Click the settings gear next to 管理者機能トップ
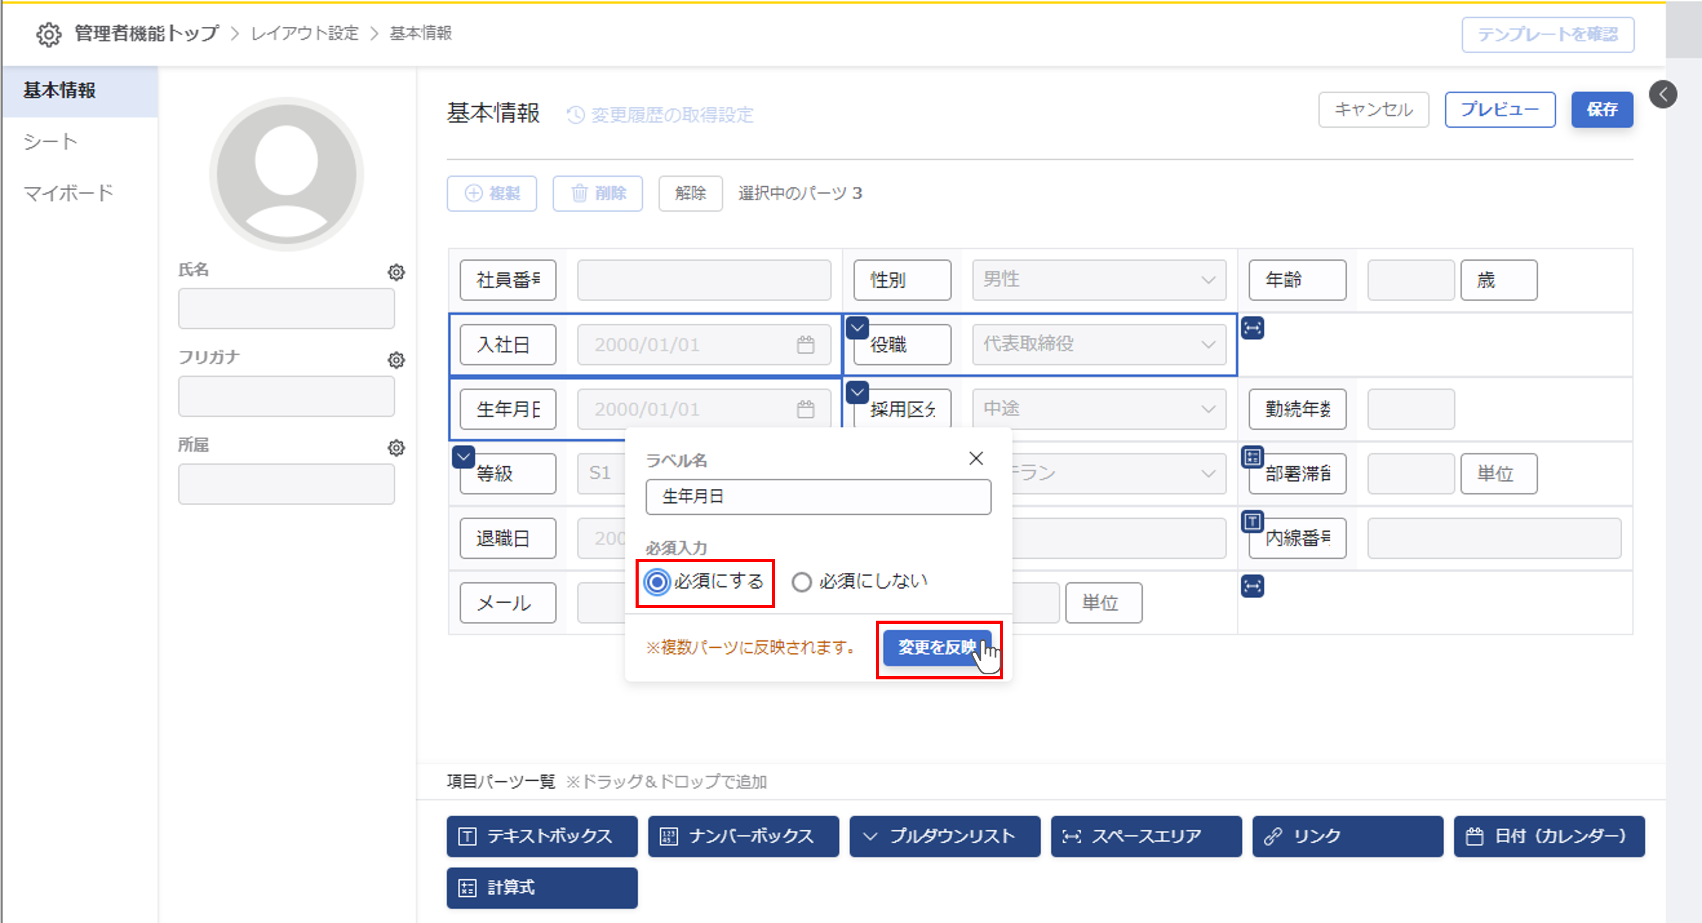Viewport: 1702px width, 923px height. coord(48,34)
